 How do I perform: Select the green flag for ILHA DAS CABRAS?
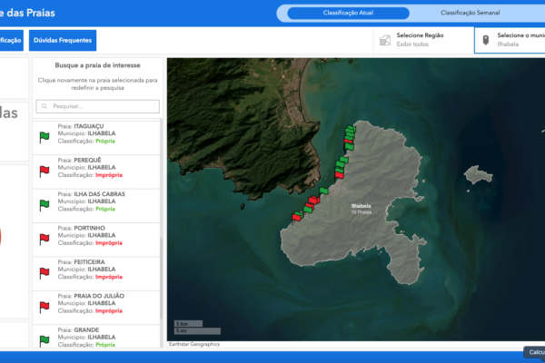44,204
